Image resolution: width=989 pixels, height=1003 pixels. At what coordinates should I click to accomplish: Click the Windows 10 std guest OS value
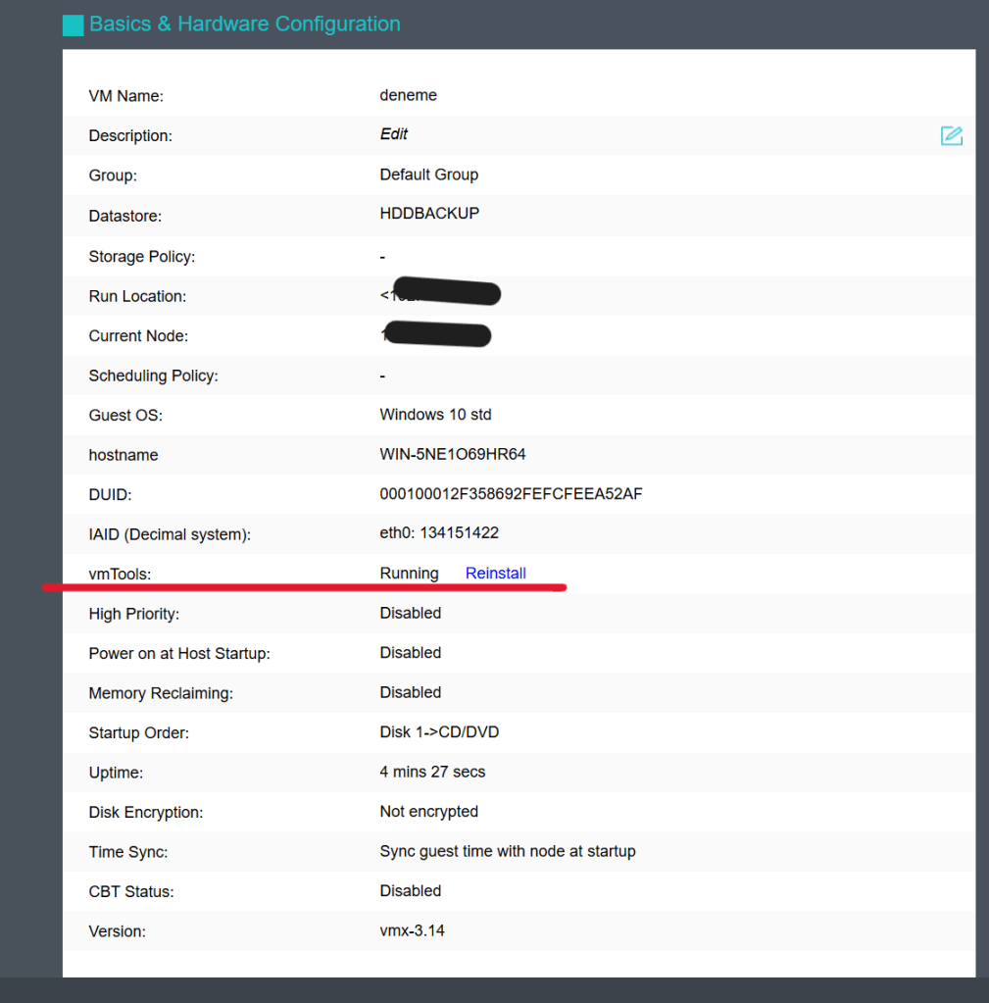435,415
